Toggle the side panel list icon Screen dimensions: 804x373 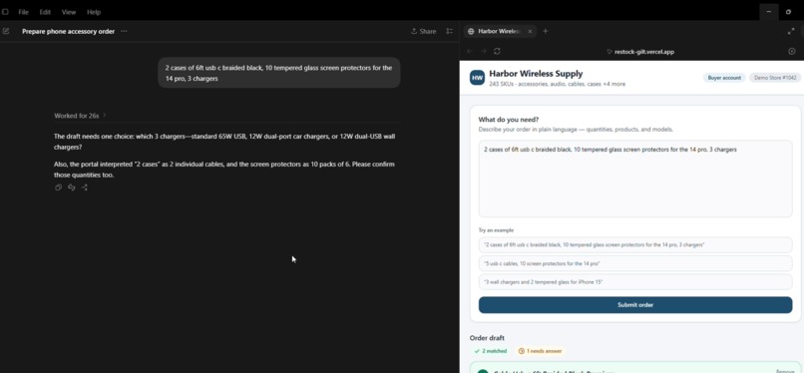[x=450, y=31]
